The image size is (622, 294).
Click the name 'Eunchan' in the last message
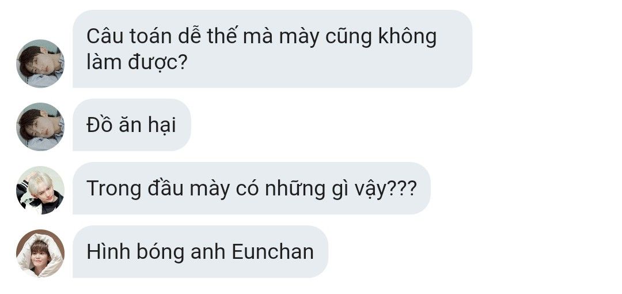click(x=273, y=252)
